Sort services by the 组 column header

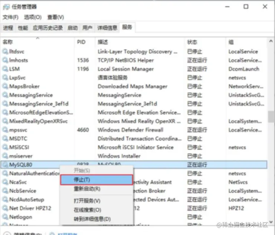[x=246, y=42]
